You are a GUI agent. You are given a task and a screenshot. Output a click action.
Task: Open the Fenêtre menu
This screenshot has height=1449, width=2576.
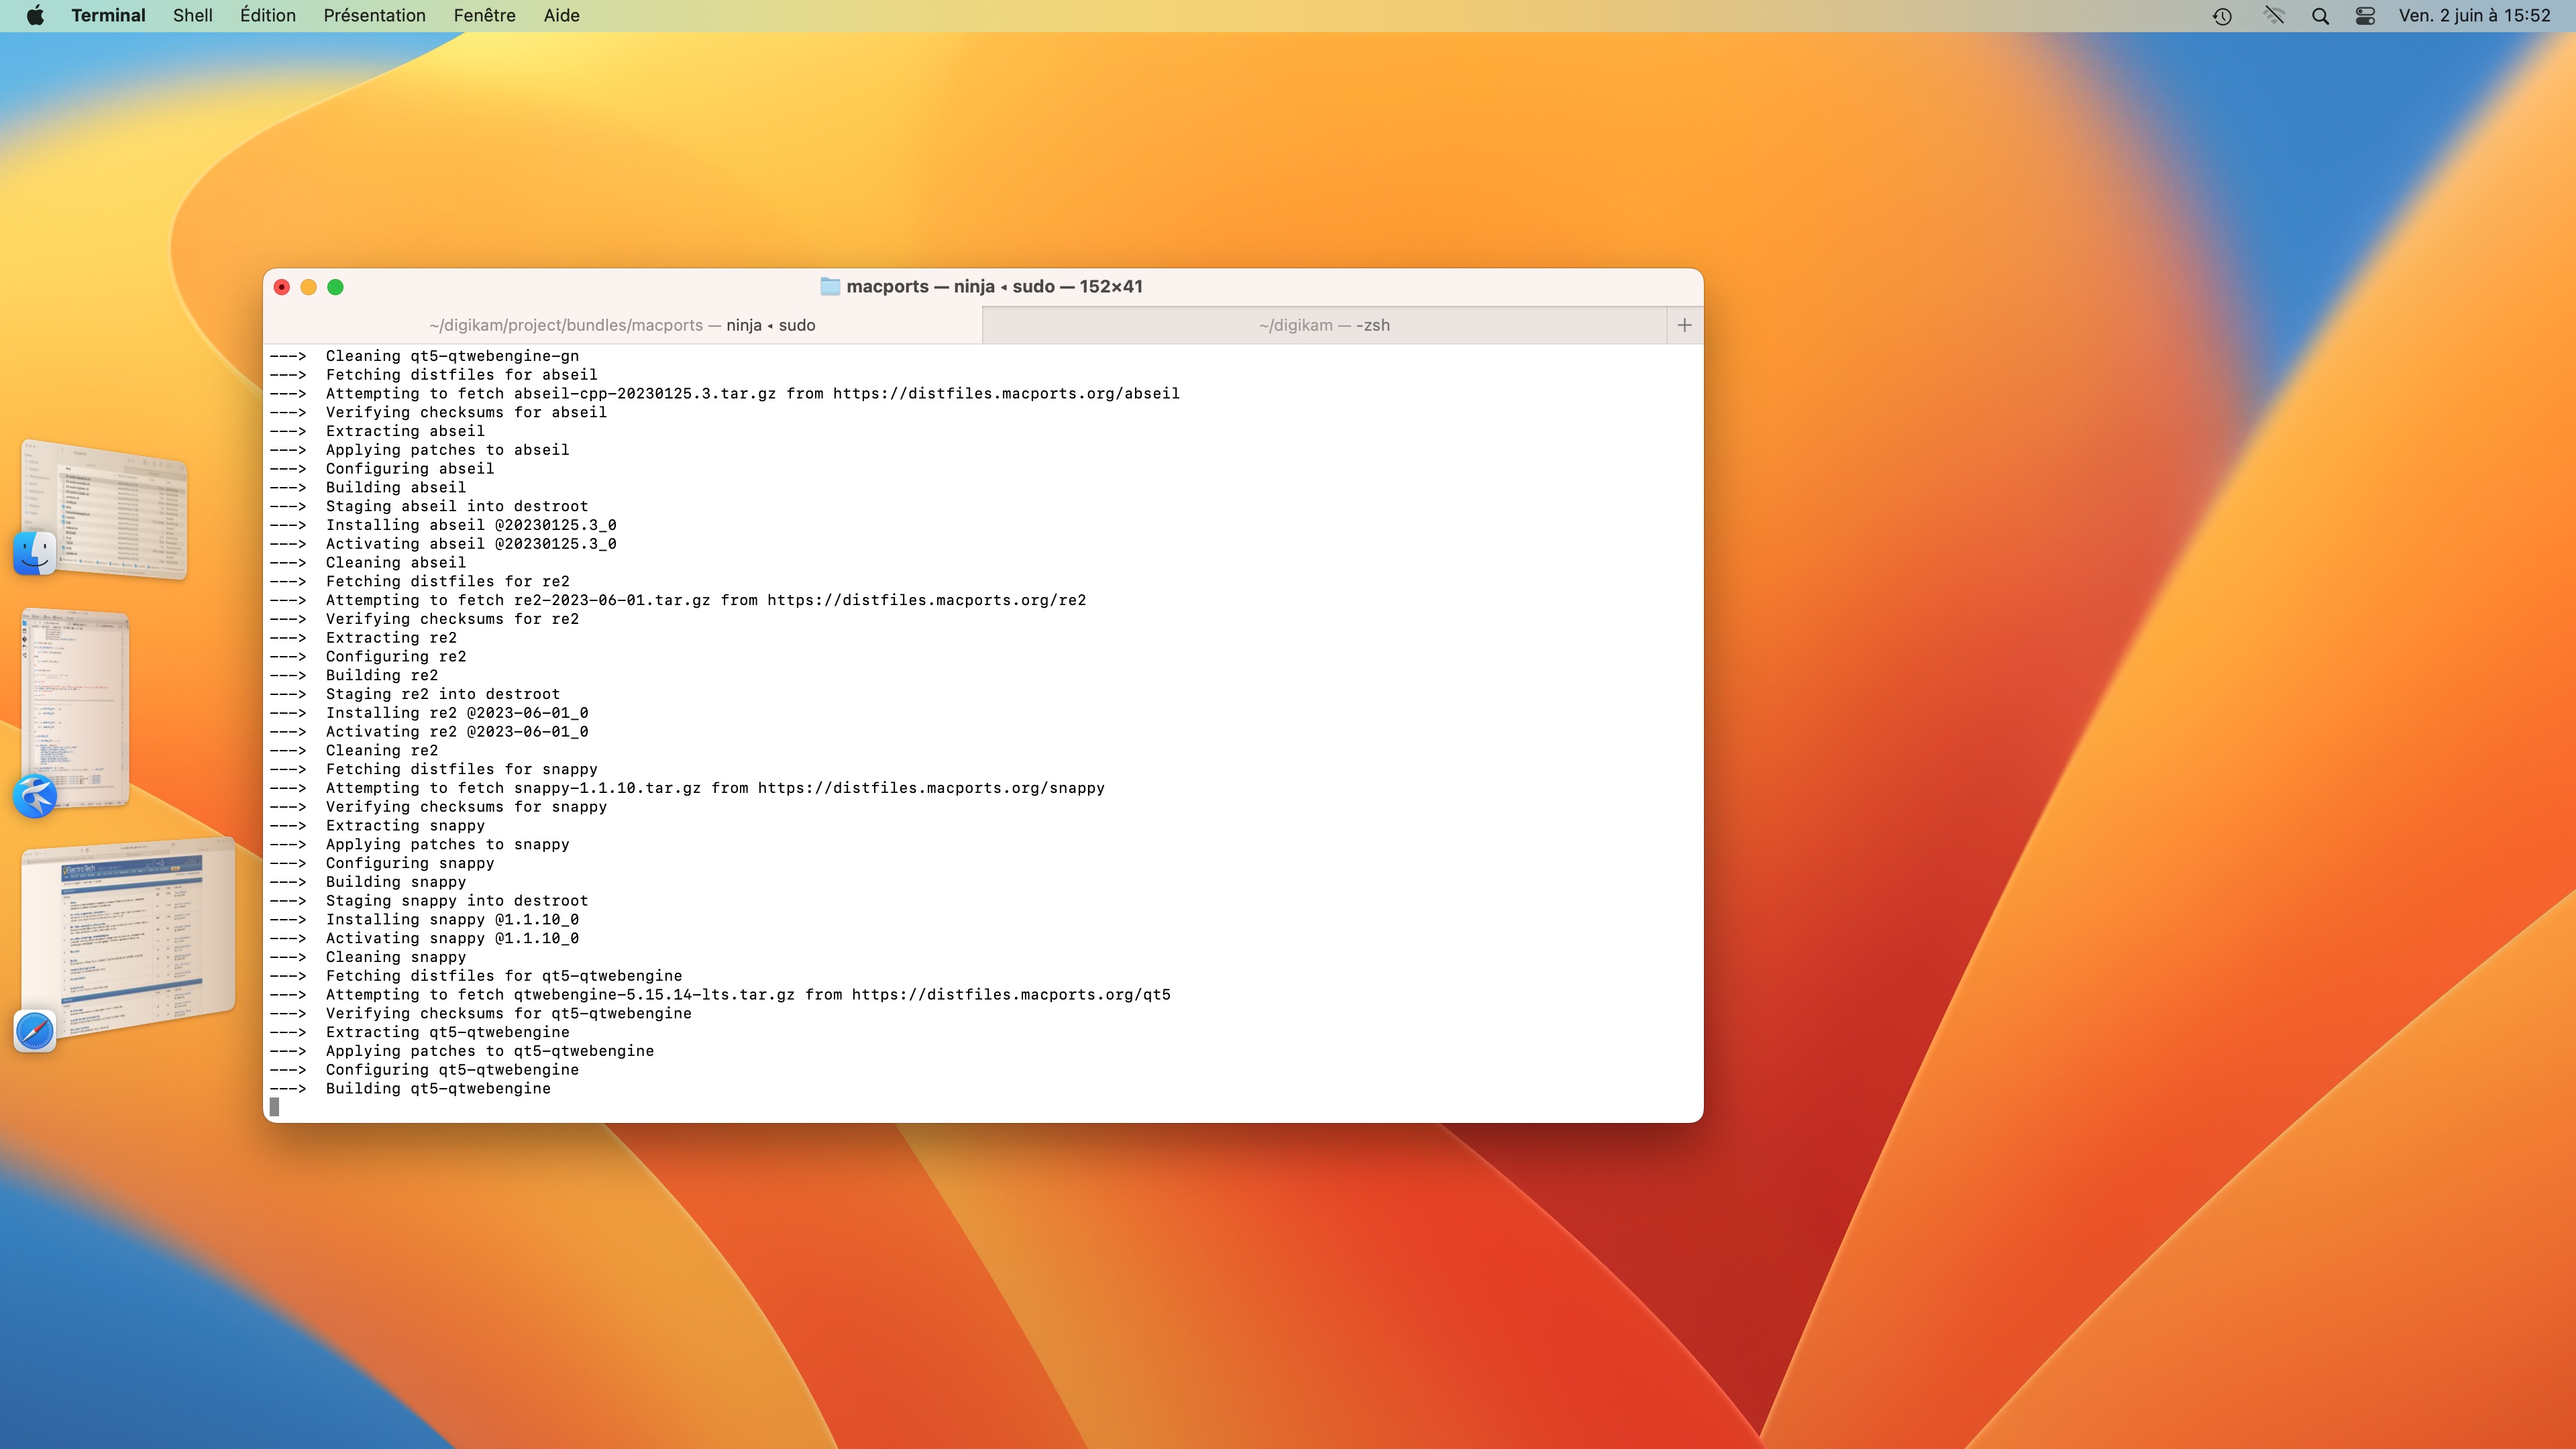click(484, 15)
